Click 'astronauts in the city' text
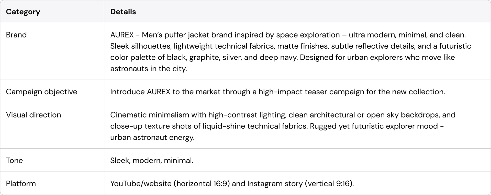Viewport: 491px width, 195px height. coord(149,69)
